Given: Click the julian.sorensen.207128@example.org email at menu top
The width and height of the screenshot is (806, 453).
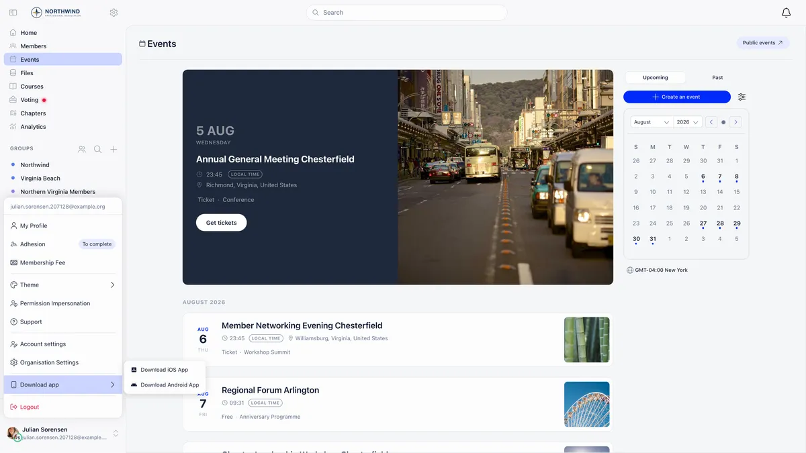Looking at the screenshot, I should 58,207.
